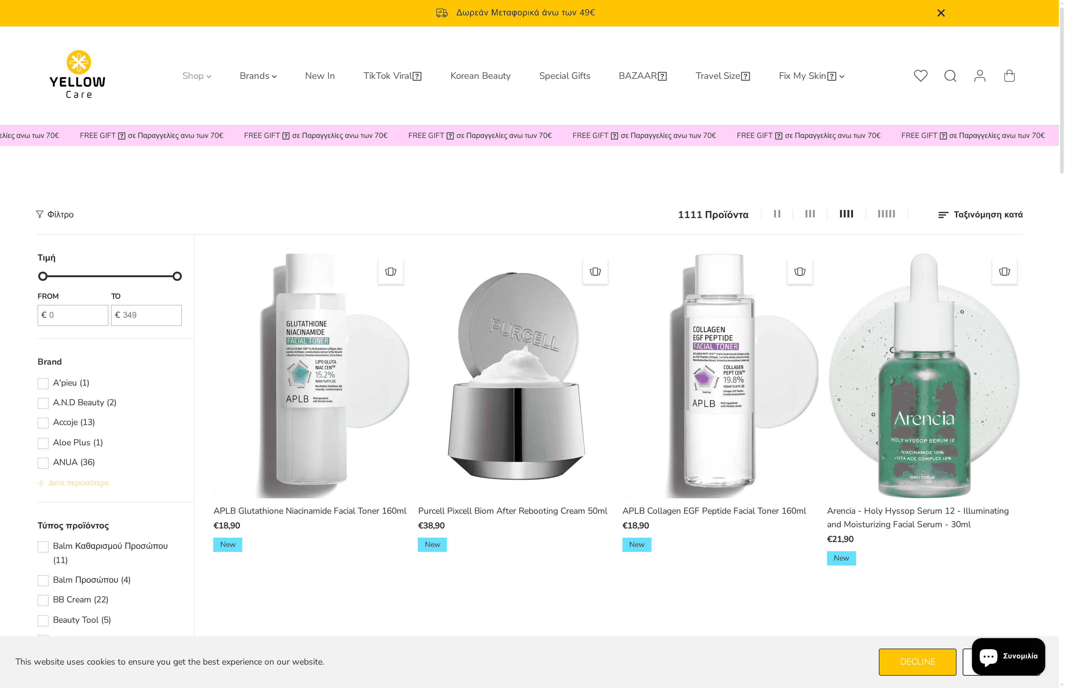This screenshot has height=688, width=1065.
Task: Check the Accoje (13) brand checkbox
Action: (43, 423)
